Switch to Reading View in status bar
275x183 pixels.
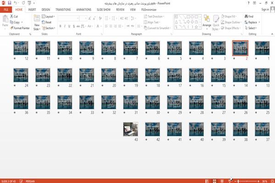click(x=222, y=181)
